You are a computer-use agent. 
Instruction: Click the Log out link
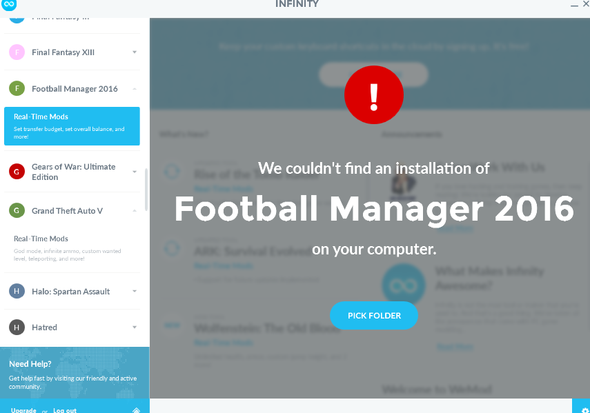point(65,410)
